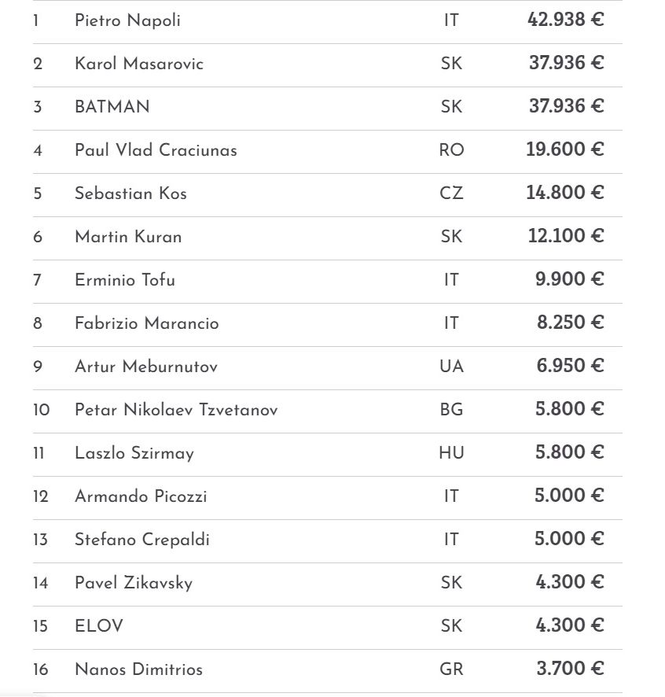Click Erminio Tofu name
This screenshot has width=665, height=697.
point(124,280)
